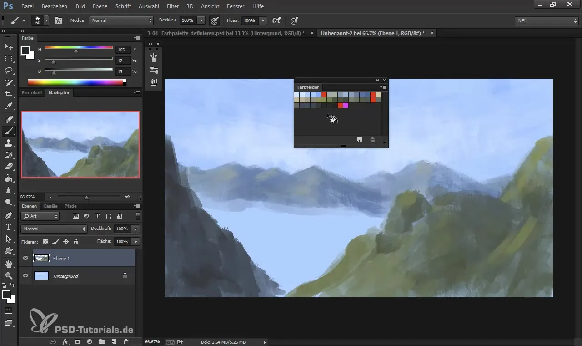Image resolution: width=582 pixels, height=346 pixels.
Task: Create a new layer in Ebenen panel
Action: click(114, 341)
